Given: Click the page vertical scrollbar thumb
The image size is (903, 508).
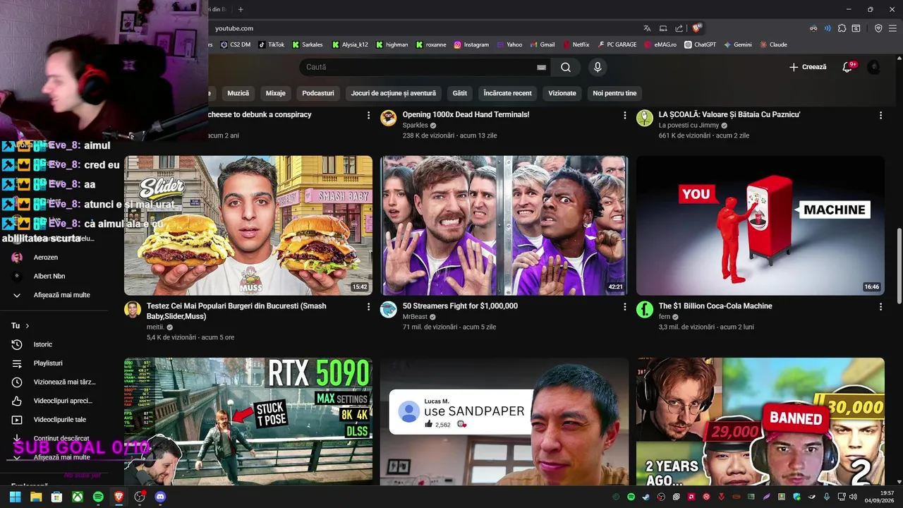Looking at the screenshot, I should (899, 266).
